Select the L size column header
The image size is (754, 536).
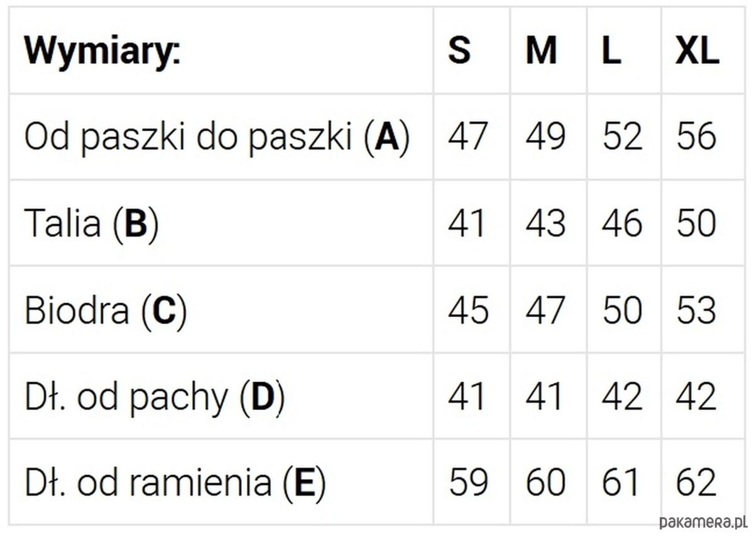point(611,50)
